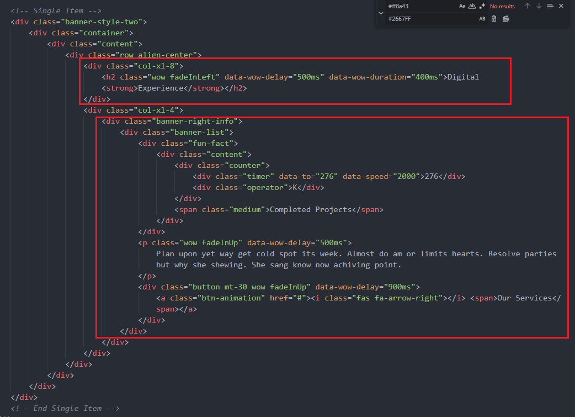Collapse the replace row chevron

click(381, 13)
